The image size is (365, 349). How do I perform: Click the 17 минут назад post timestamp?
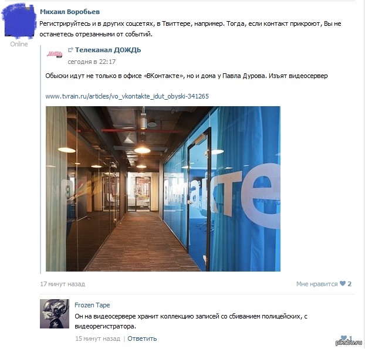tap(63, 284)
